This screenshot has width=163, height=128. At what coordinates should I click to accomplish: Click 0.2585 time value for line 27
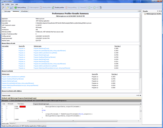tap(116, 48)
